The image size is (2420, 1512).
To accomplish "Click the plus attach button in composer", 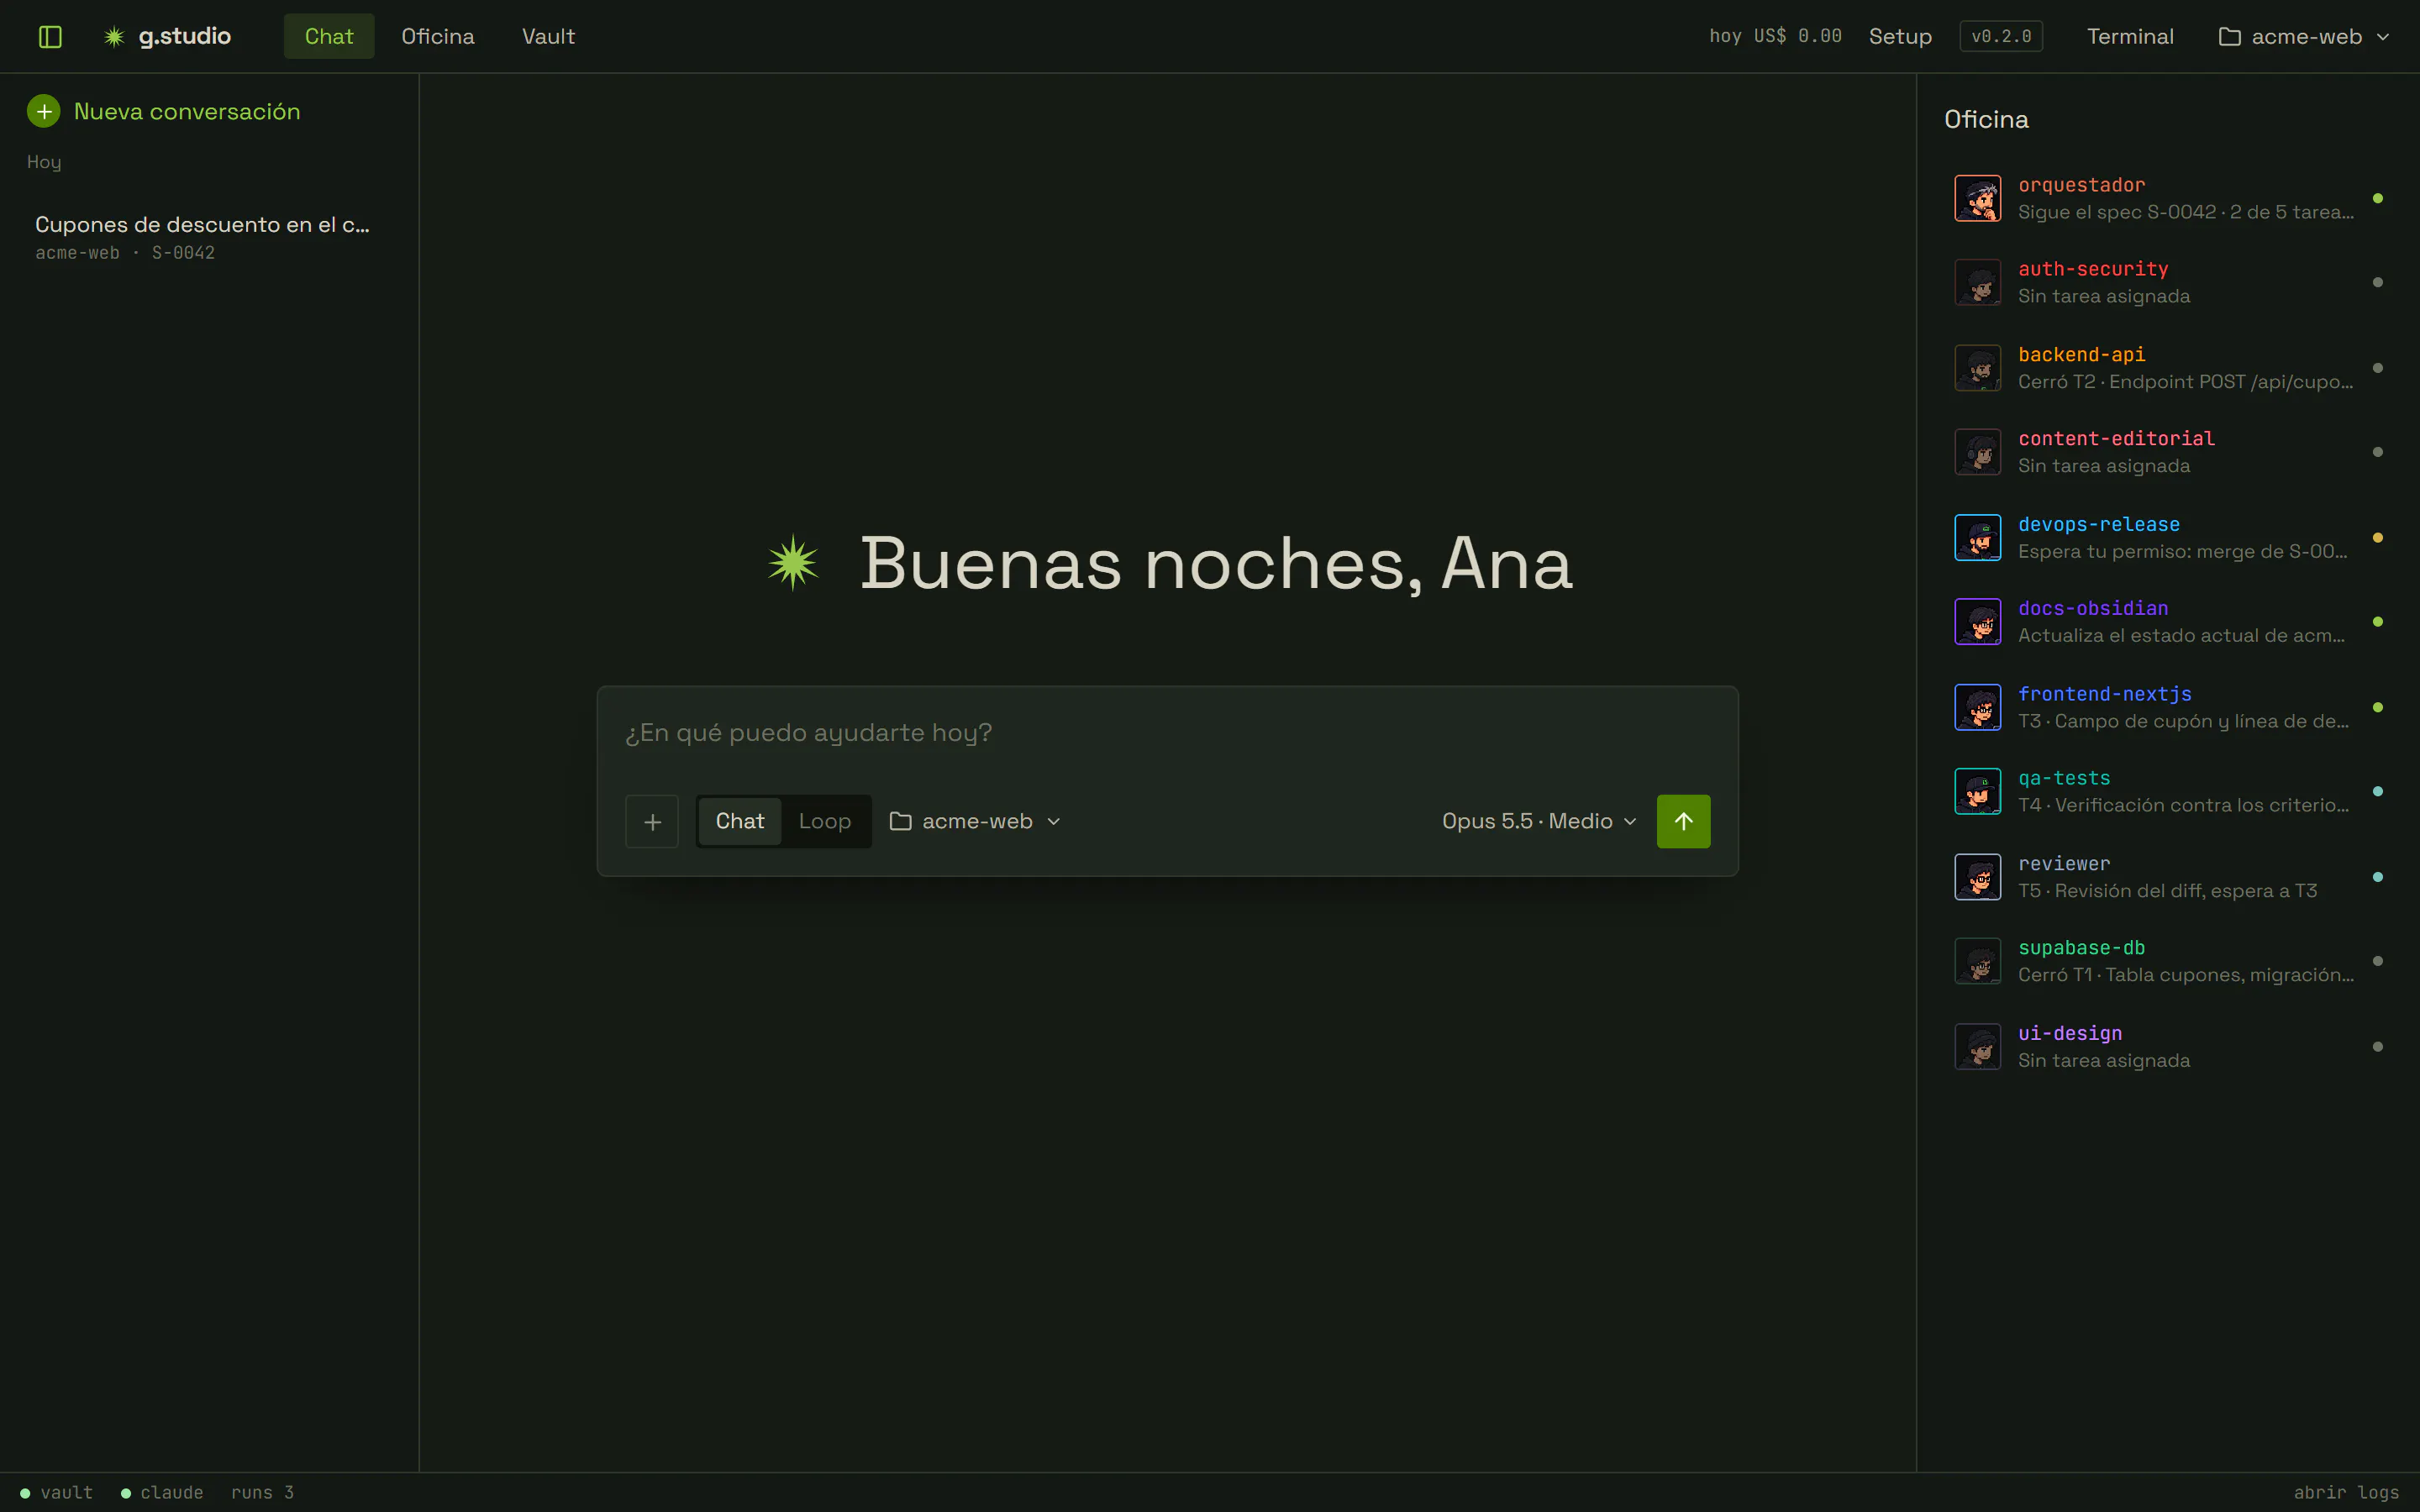I will click(652, 821).
